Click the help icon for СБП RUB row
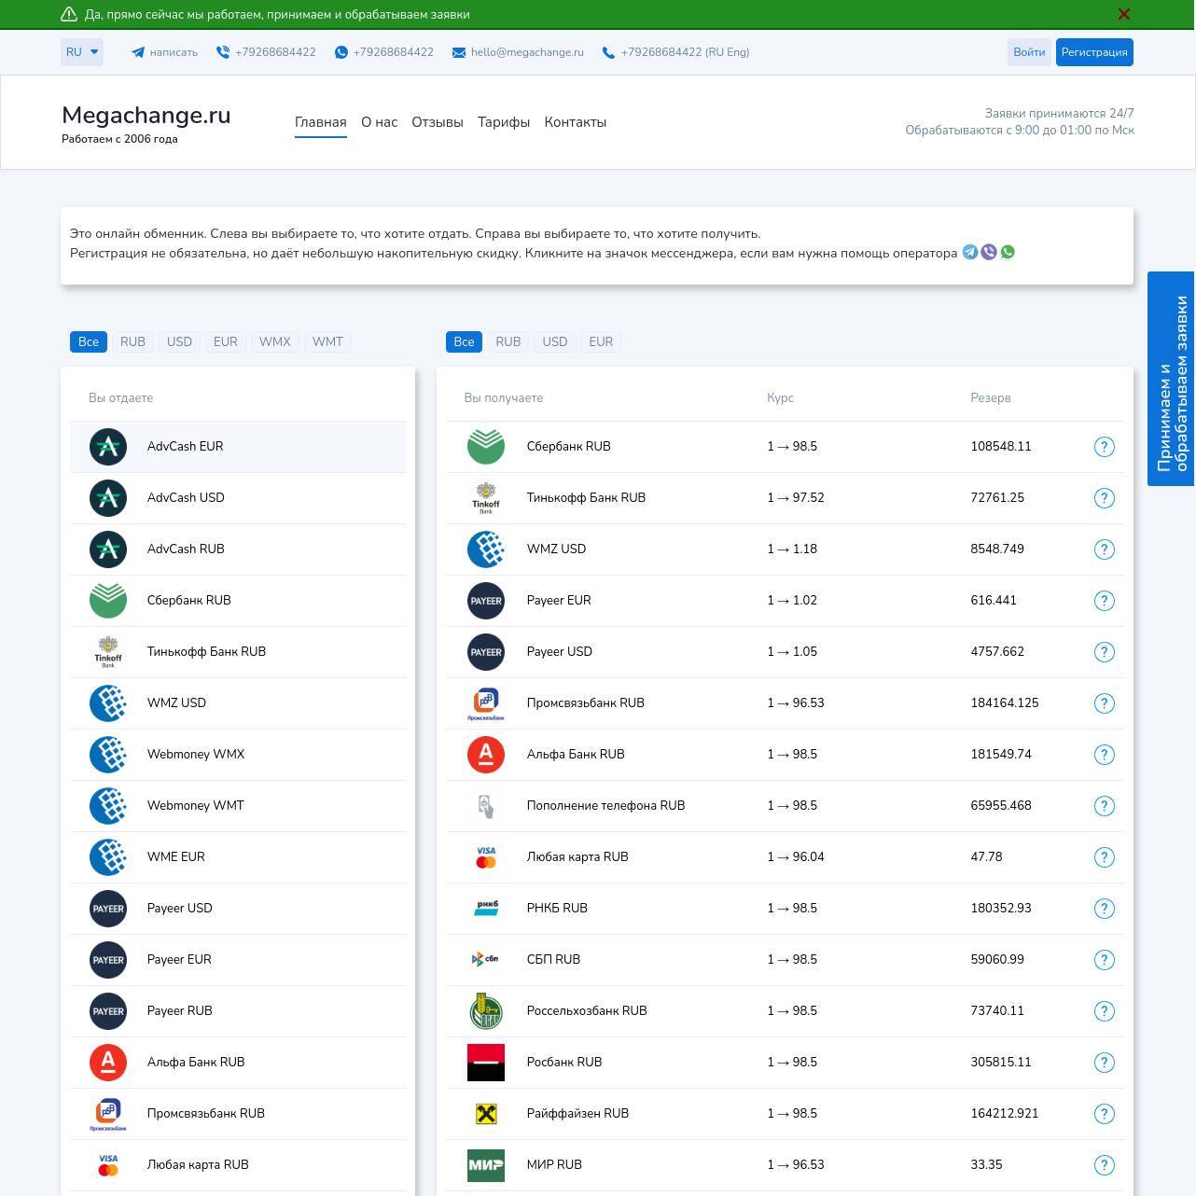The height and width of the screenshot is (1196, 1196). [x=1104, y=960]
